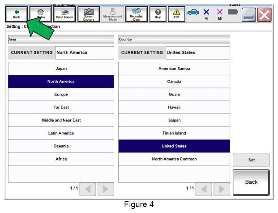278x213 pixels.
Task: Click the Back arrow toolbar icon
Action: 17,14
